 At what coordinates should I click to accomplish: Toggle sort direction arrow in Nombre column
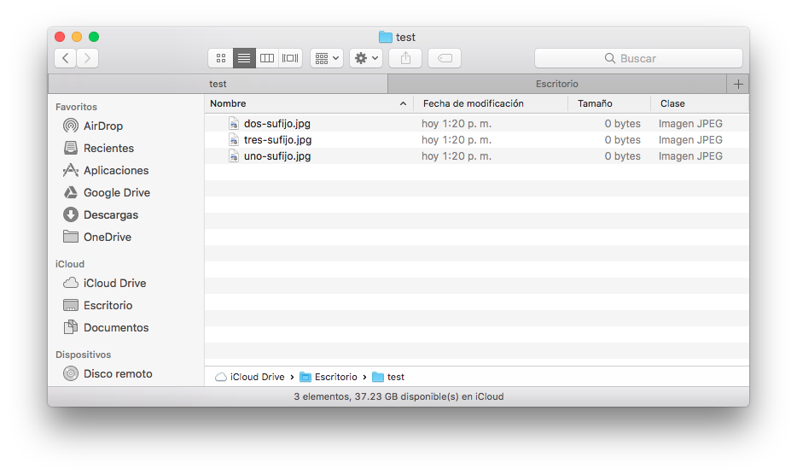403,103
